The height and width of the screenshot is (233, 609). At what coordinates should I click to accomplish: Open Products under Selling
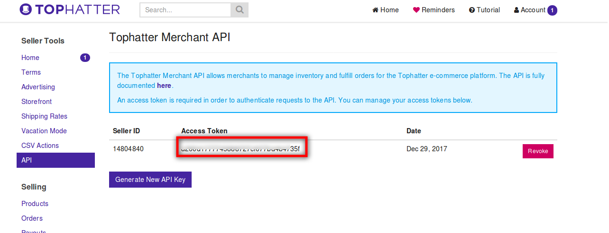pyautogui.click(x=35, y=204)
